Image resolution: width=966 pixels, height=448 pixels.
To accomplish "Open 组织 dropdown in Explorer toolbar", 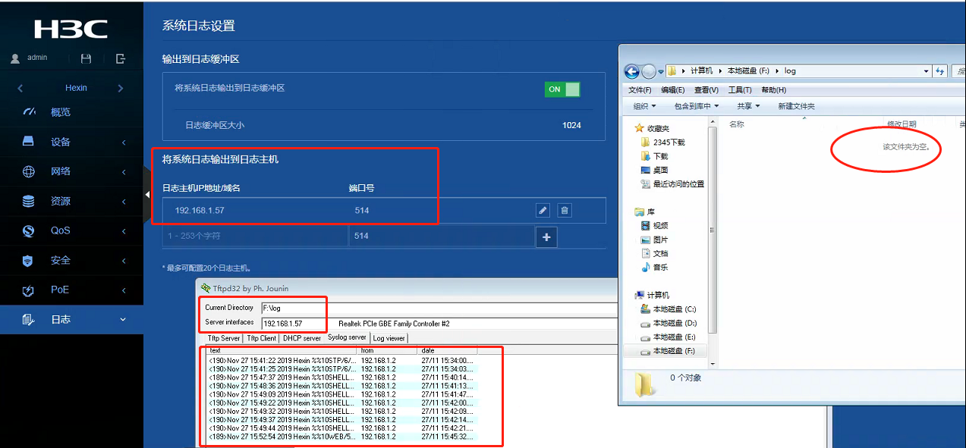I will coord(644,107).
